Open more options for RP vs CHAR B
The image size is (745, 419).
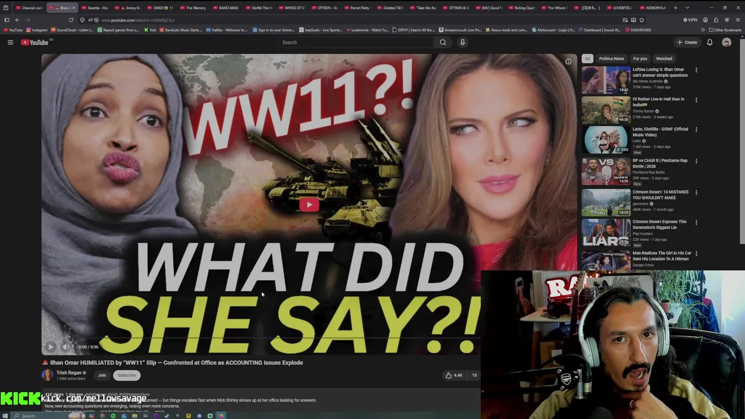coord(696,161)
